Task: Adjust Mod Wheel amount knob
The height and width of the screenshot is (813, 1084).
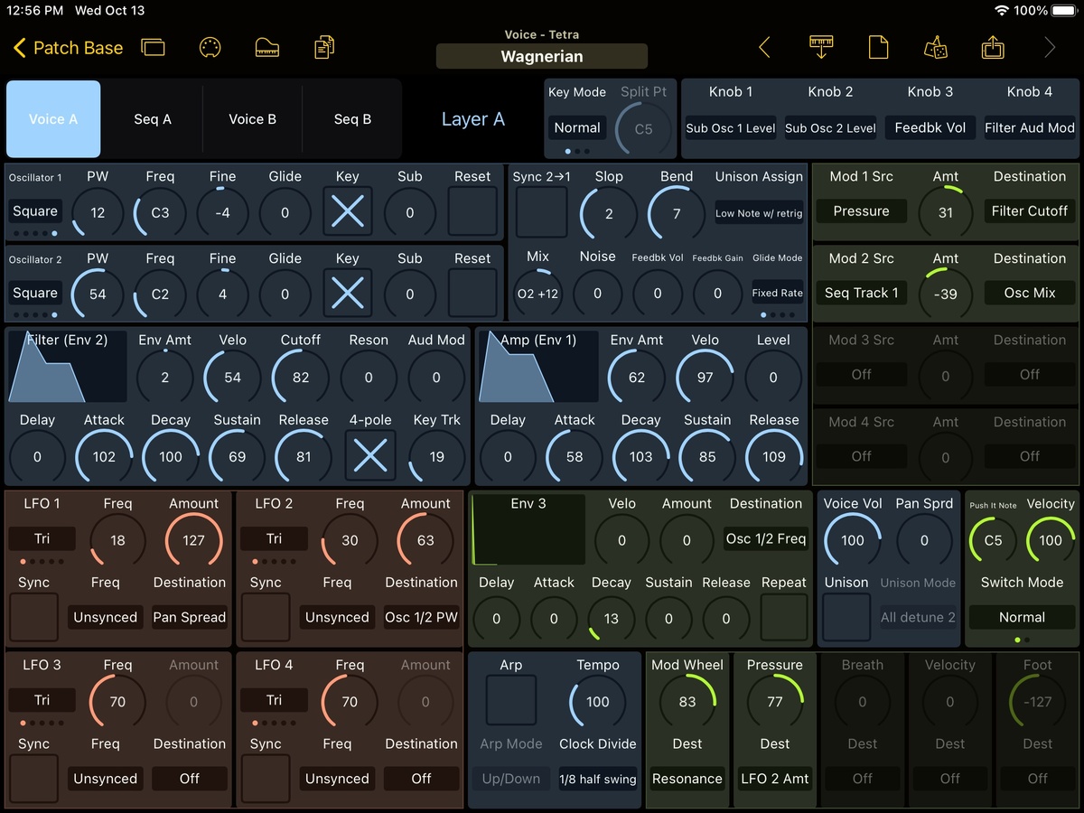Action: pyautogui.click(x=687, y=702)
